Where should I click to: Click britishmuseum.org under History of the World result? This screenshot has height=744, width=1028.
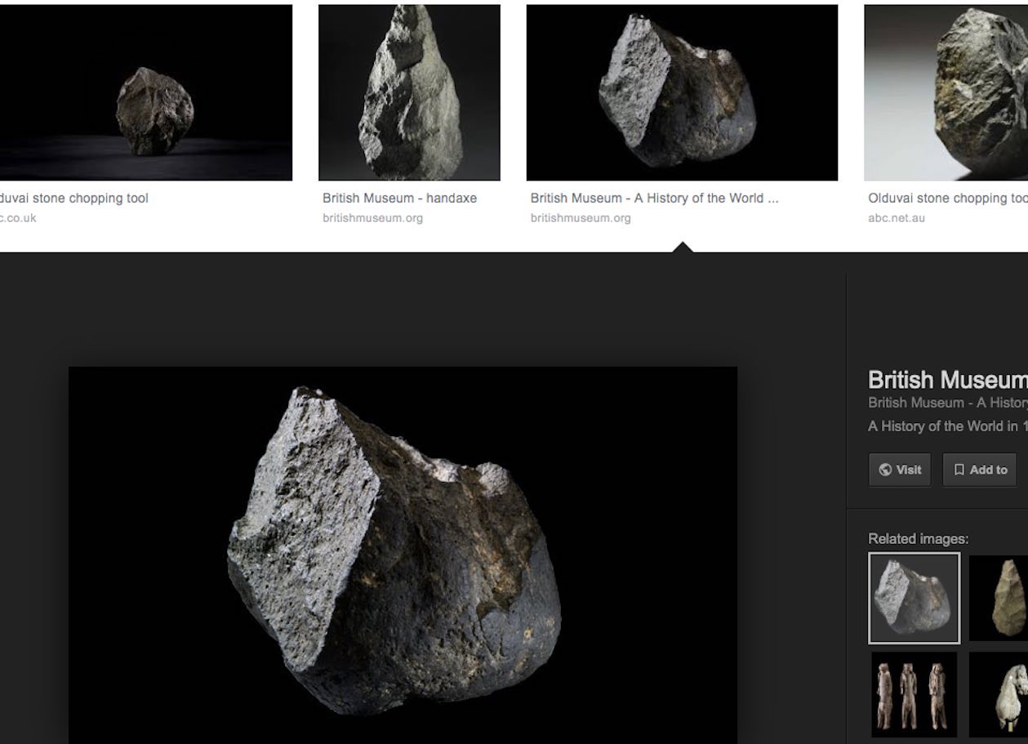pyautogui.click(x=581, y=218)
